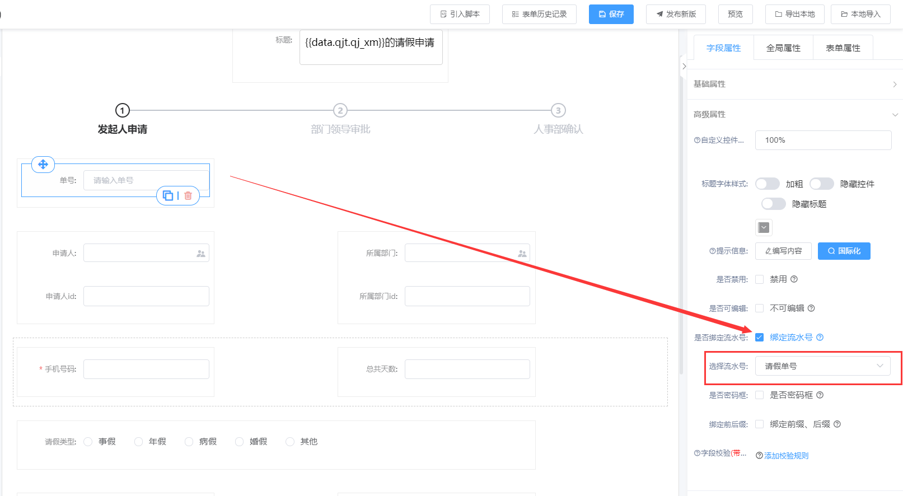Click the 申请人id input field
Screen dimensions: 903x496
[147, 296]
